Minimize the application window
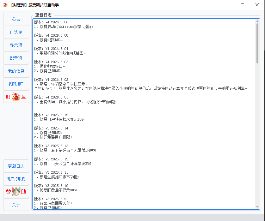Screen dimensions: 265x221 click(227, 5)
